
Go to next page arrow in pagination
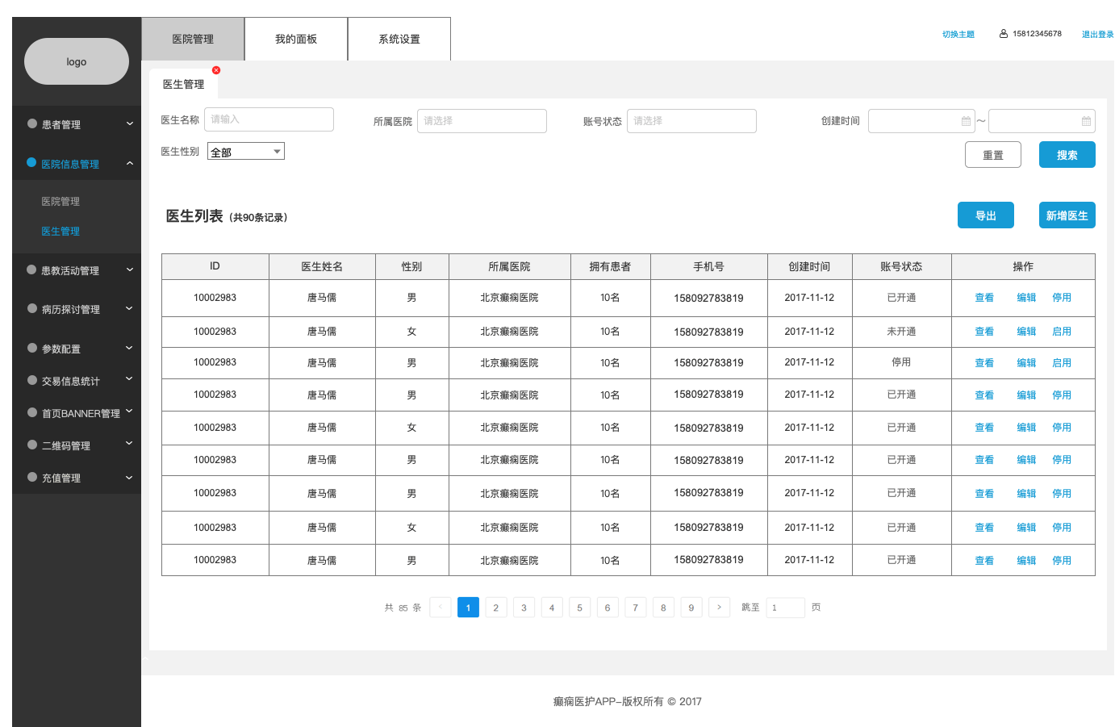click(719, 608)
